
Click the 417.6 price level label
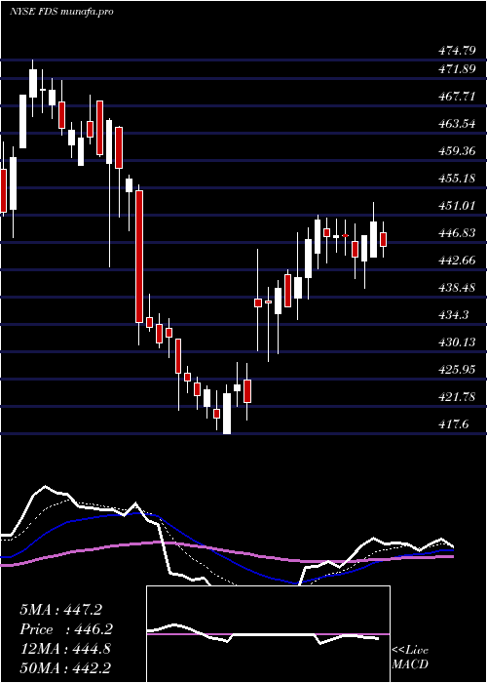click(x=453, y=424)
